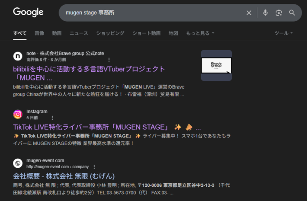Click the Instagram source name
307x201 pixels.
(37, 112)
